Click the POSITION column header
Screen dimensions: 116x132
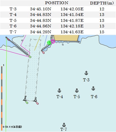[x=57, y=3]
